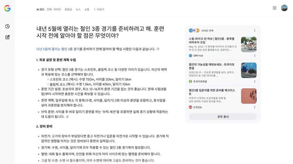The width and height of the screenshot is (293, 164).
Task: Click the link icon after the intro sentence
Action: coord(158,49)
